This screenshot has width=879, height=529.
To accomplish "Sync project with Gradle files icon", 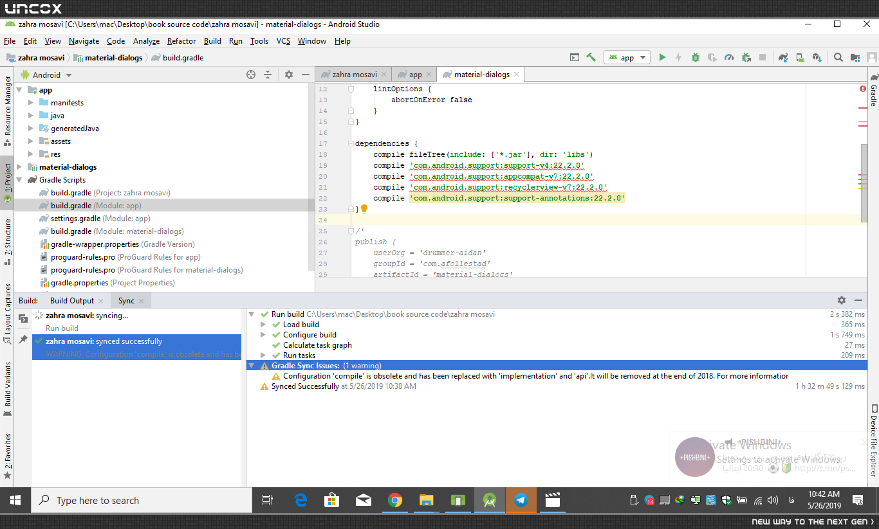I will point(783,57).
